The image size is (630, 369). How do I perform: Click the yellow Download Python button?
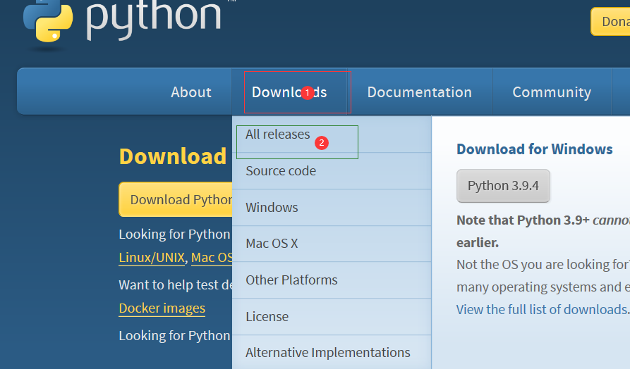pos(176,199)
